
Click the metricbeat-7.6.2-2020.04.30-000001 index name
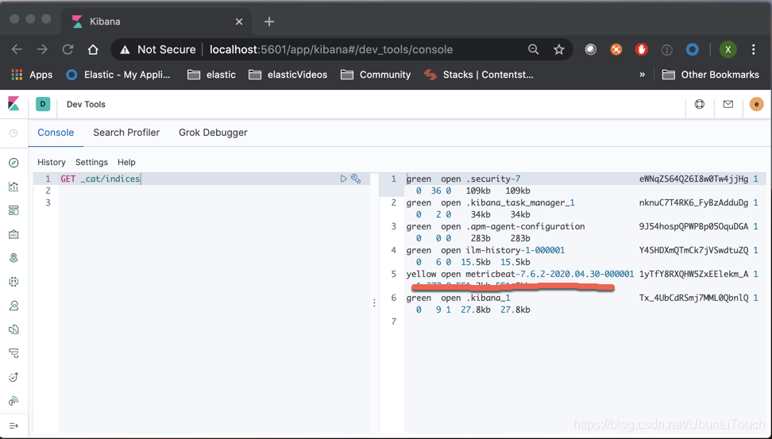coord(550,274)
